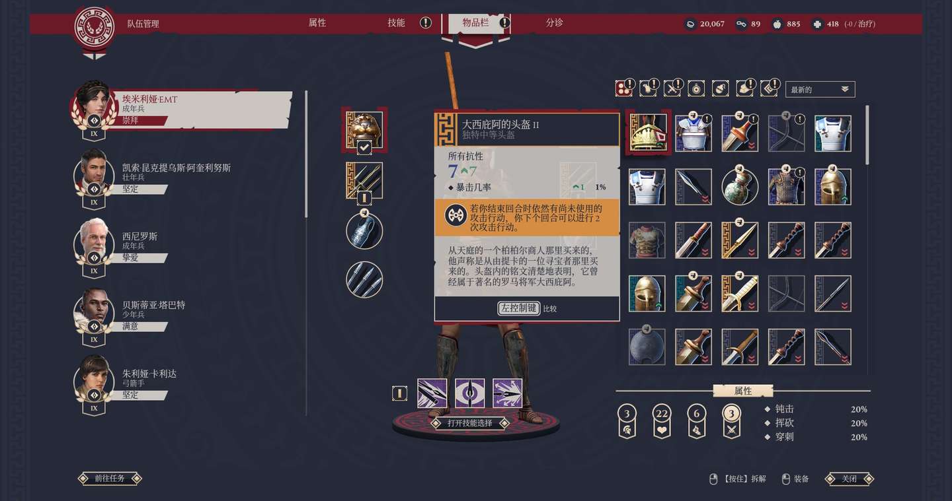The height and width of the screenshot is (501, 952).
Task: Toggle the checkmark under equipped helmet
Action: click(x=364, y=148)
